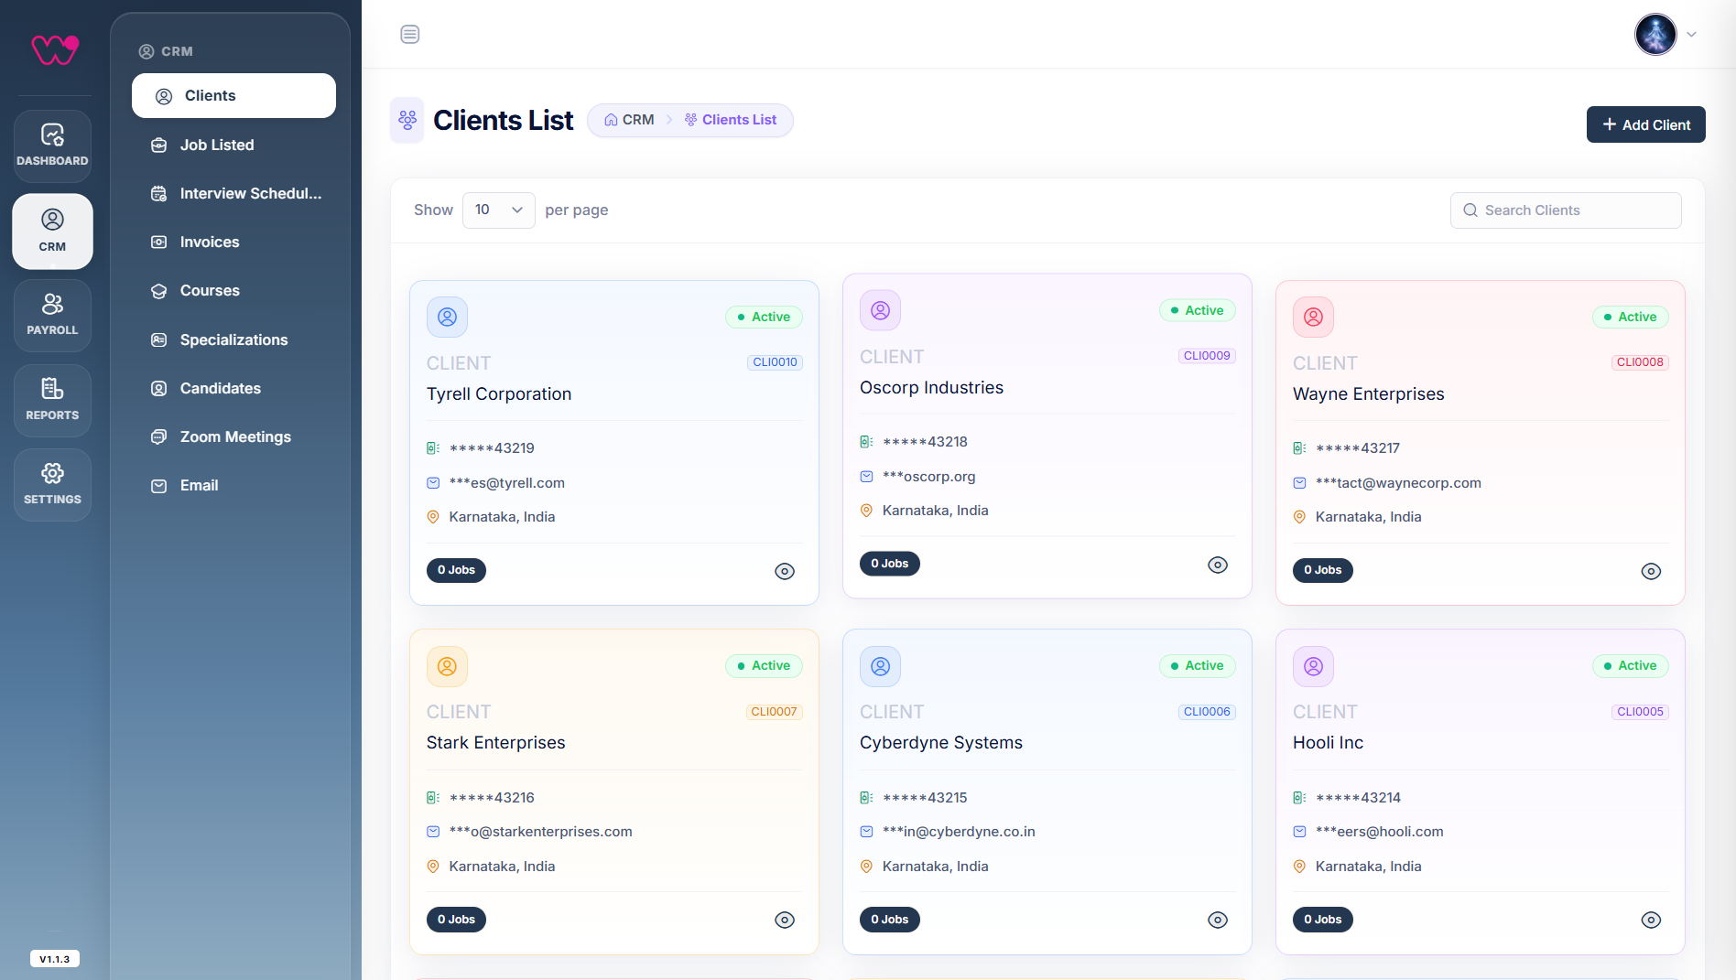1736x980 pixels.
Task: Open Interview Schedule menu item
Action: [233, 193]
